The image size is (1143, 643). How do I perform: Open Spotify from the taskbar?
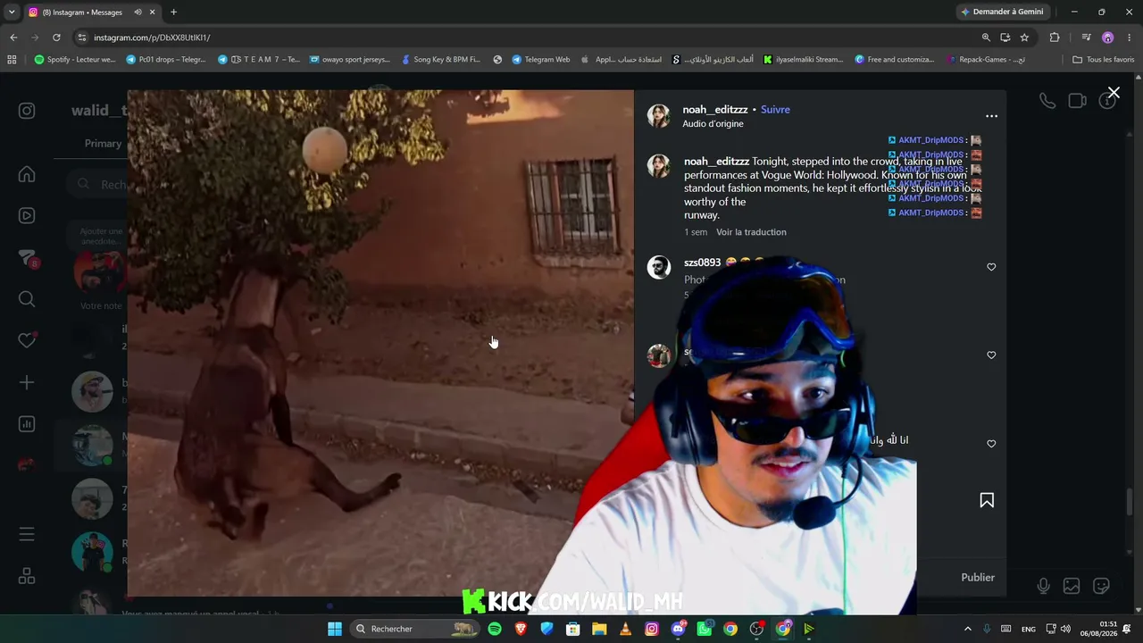[495, 629]
